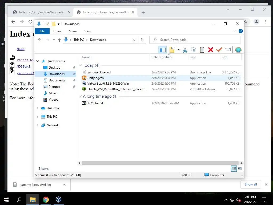The image size is (273, 205).
Task: Open folder options toolbar icon
Action: coord(172,50)
